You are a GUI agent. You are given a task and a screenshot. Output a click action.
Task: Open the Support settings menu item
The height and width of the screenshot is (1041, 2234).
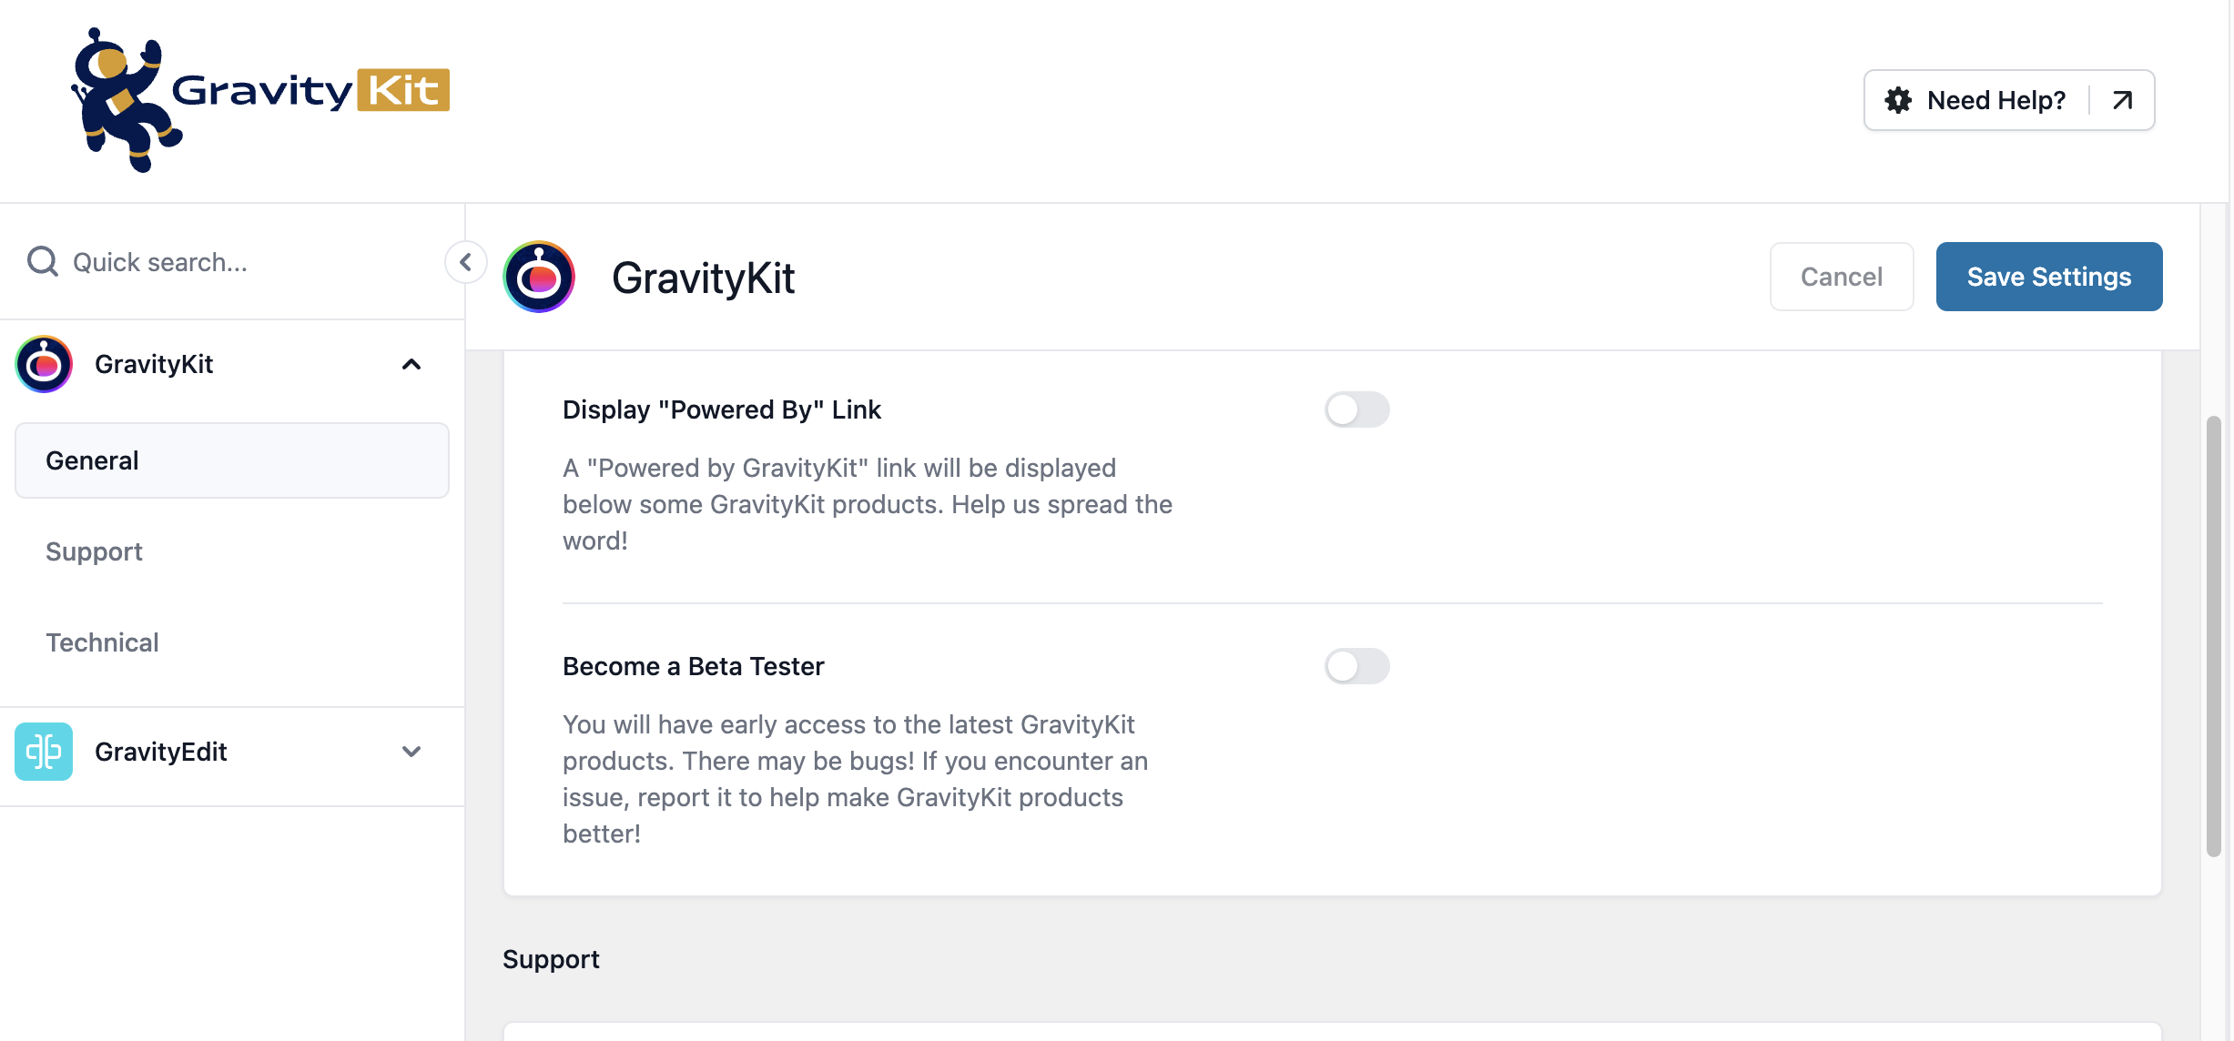[95, 551]
